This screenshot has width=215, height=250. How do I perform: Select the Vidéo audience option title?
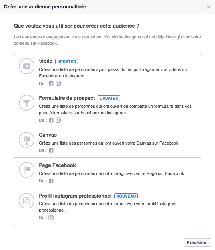click(x=46, y=62)
